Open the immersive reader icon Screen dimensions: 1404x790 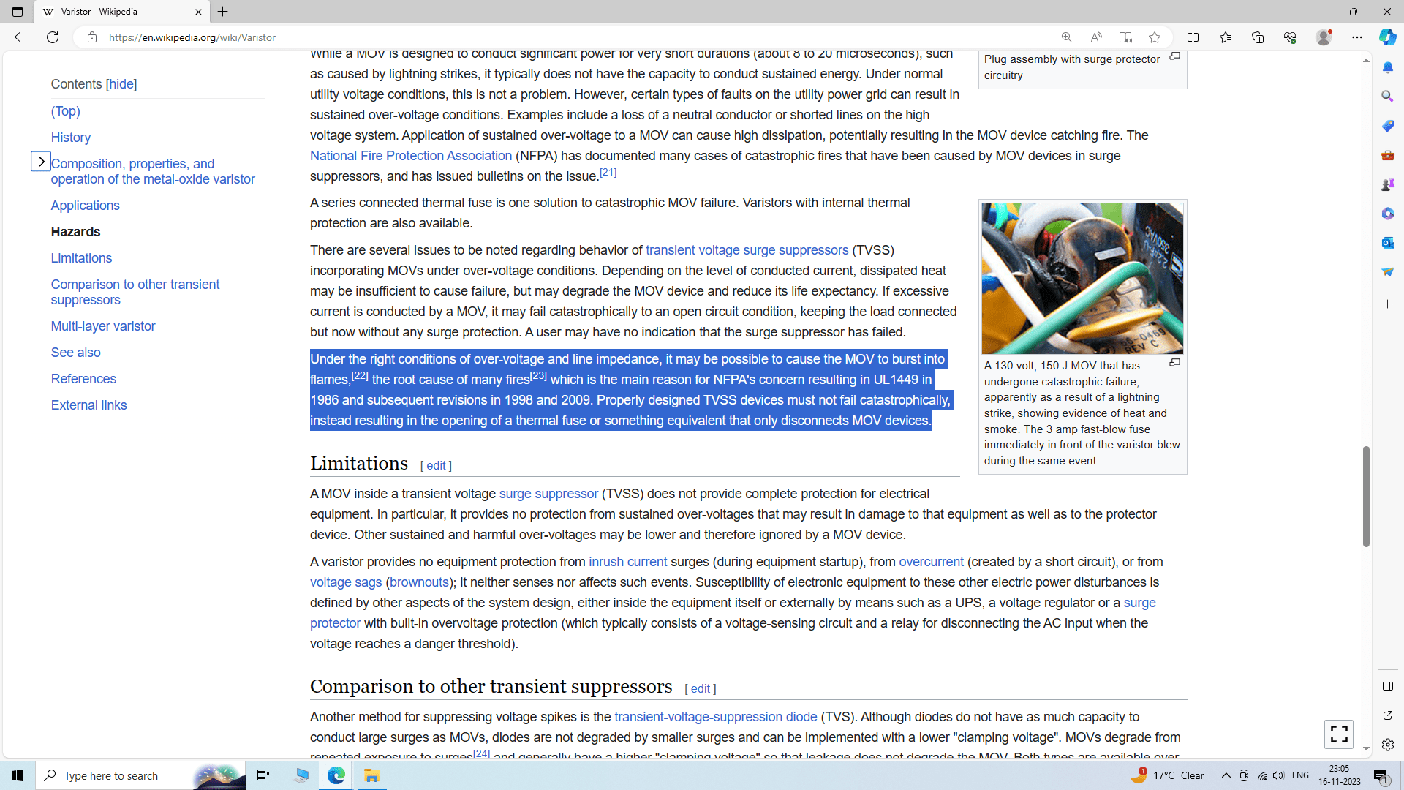1125,37
